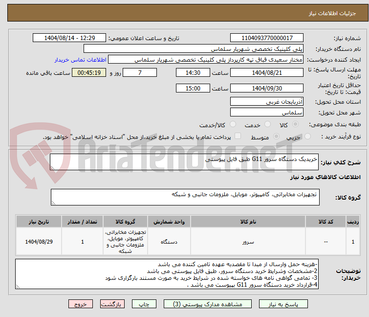The image size is (369, 317).
Task: Open 'مشاهده مدارک پیوستی (3)' attachments
Action: [208, 304]
